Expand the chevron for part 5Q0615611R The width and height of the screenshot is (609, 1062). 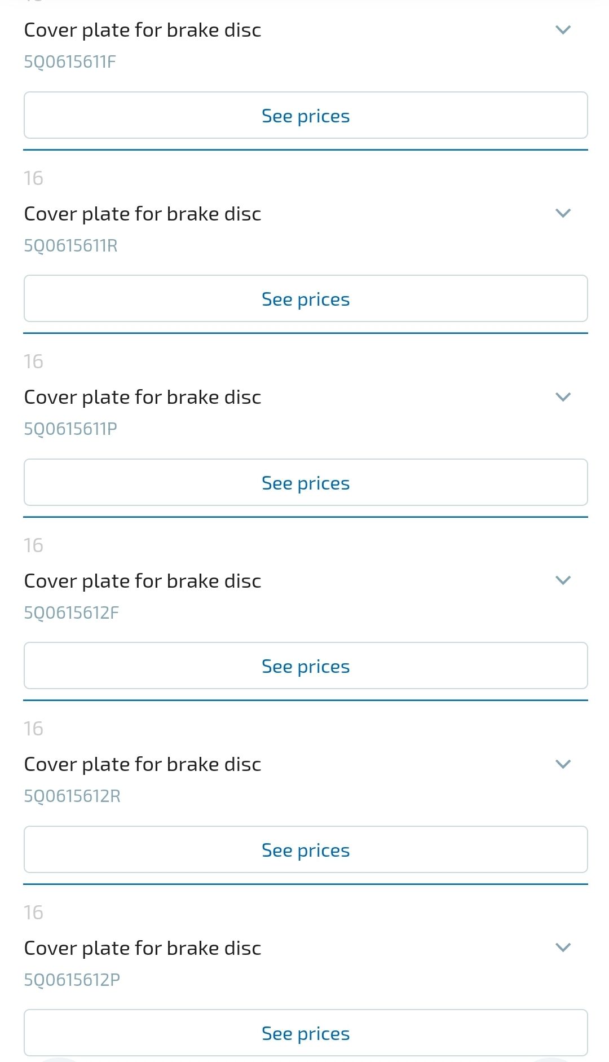[x=563, y=213]
